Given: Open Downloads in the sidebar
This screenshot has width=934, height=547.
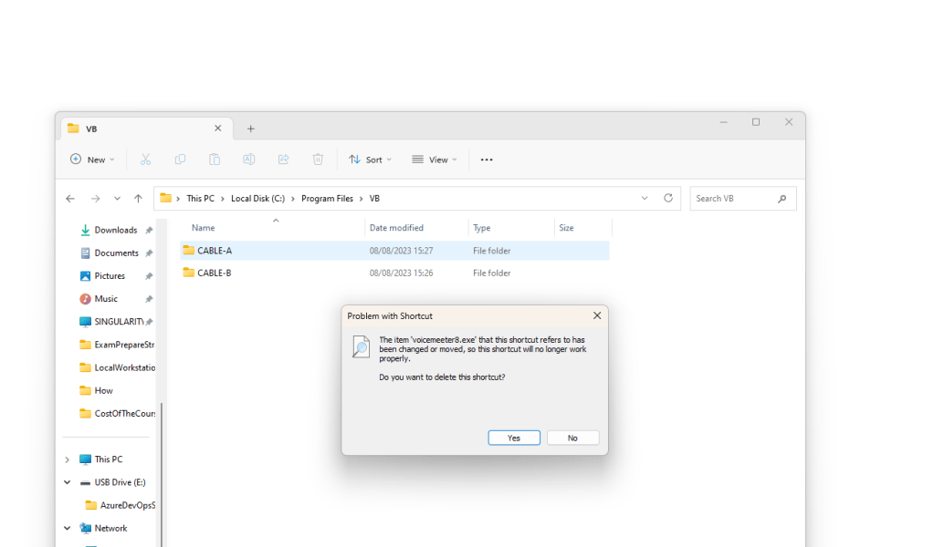Looking at the screenshot, I should [x=116, y=230].
